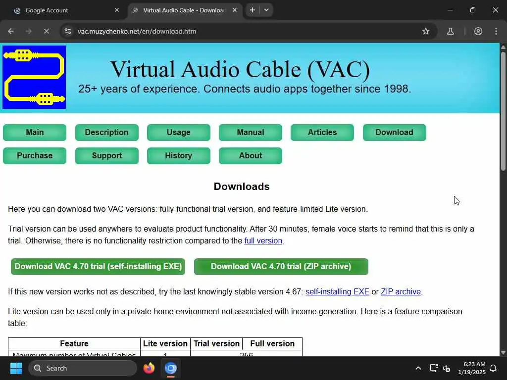Go to the Support page
This screenshot has width=507, height=380.
pos(107,156)
